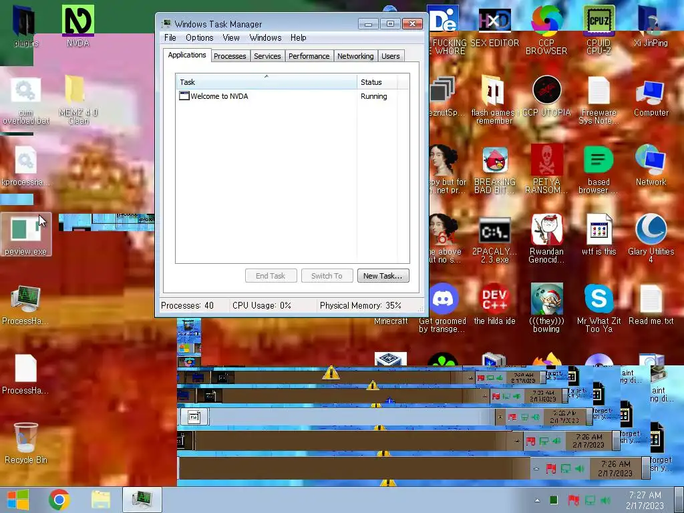Select the peview.exe desktop icon
Screen dimensions: 684x513
26,234
